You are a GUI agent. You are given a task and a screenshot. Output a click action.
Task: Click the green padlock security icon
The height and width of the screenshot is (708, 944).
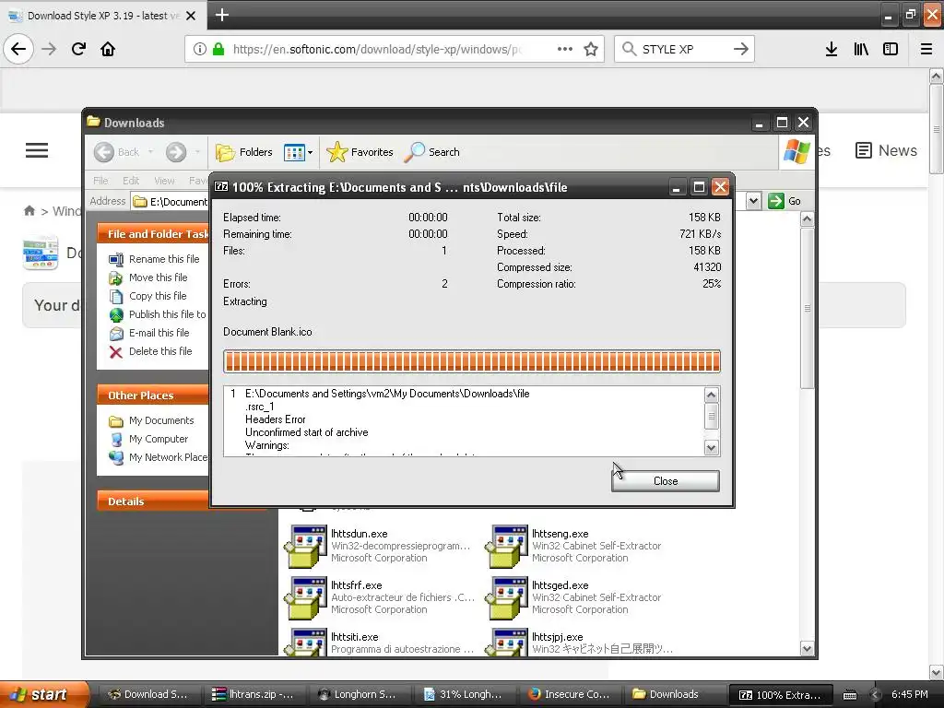pyautogui.click(x=218, y=49)
